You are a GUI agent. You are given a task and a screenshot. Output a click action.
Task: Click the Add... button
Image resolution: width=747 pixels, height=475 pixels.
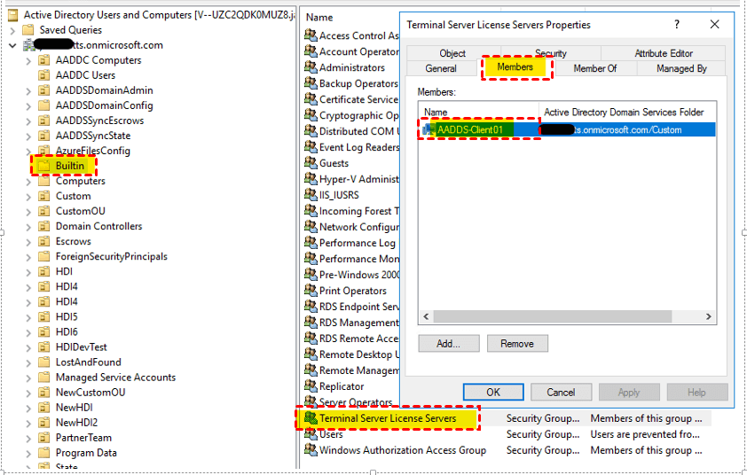448,343
